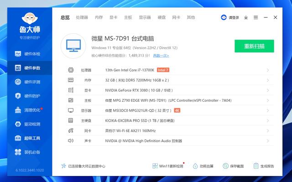
Task: Click the 请登录 login text
Action: click(234, 17)
